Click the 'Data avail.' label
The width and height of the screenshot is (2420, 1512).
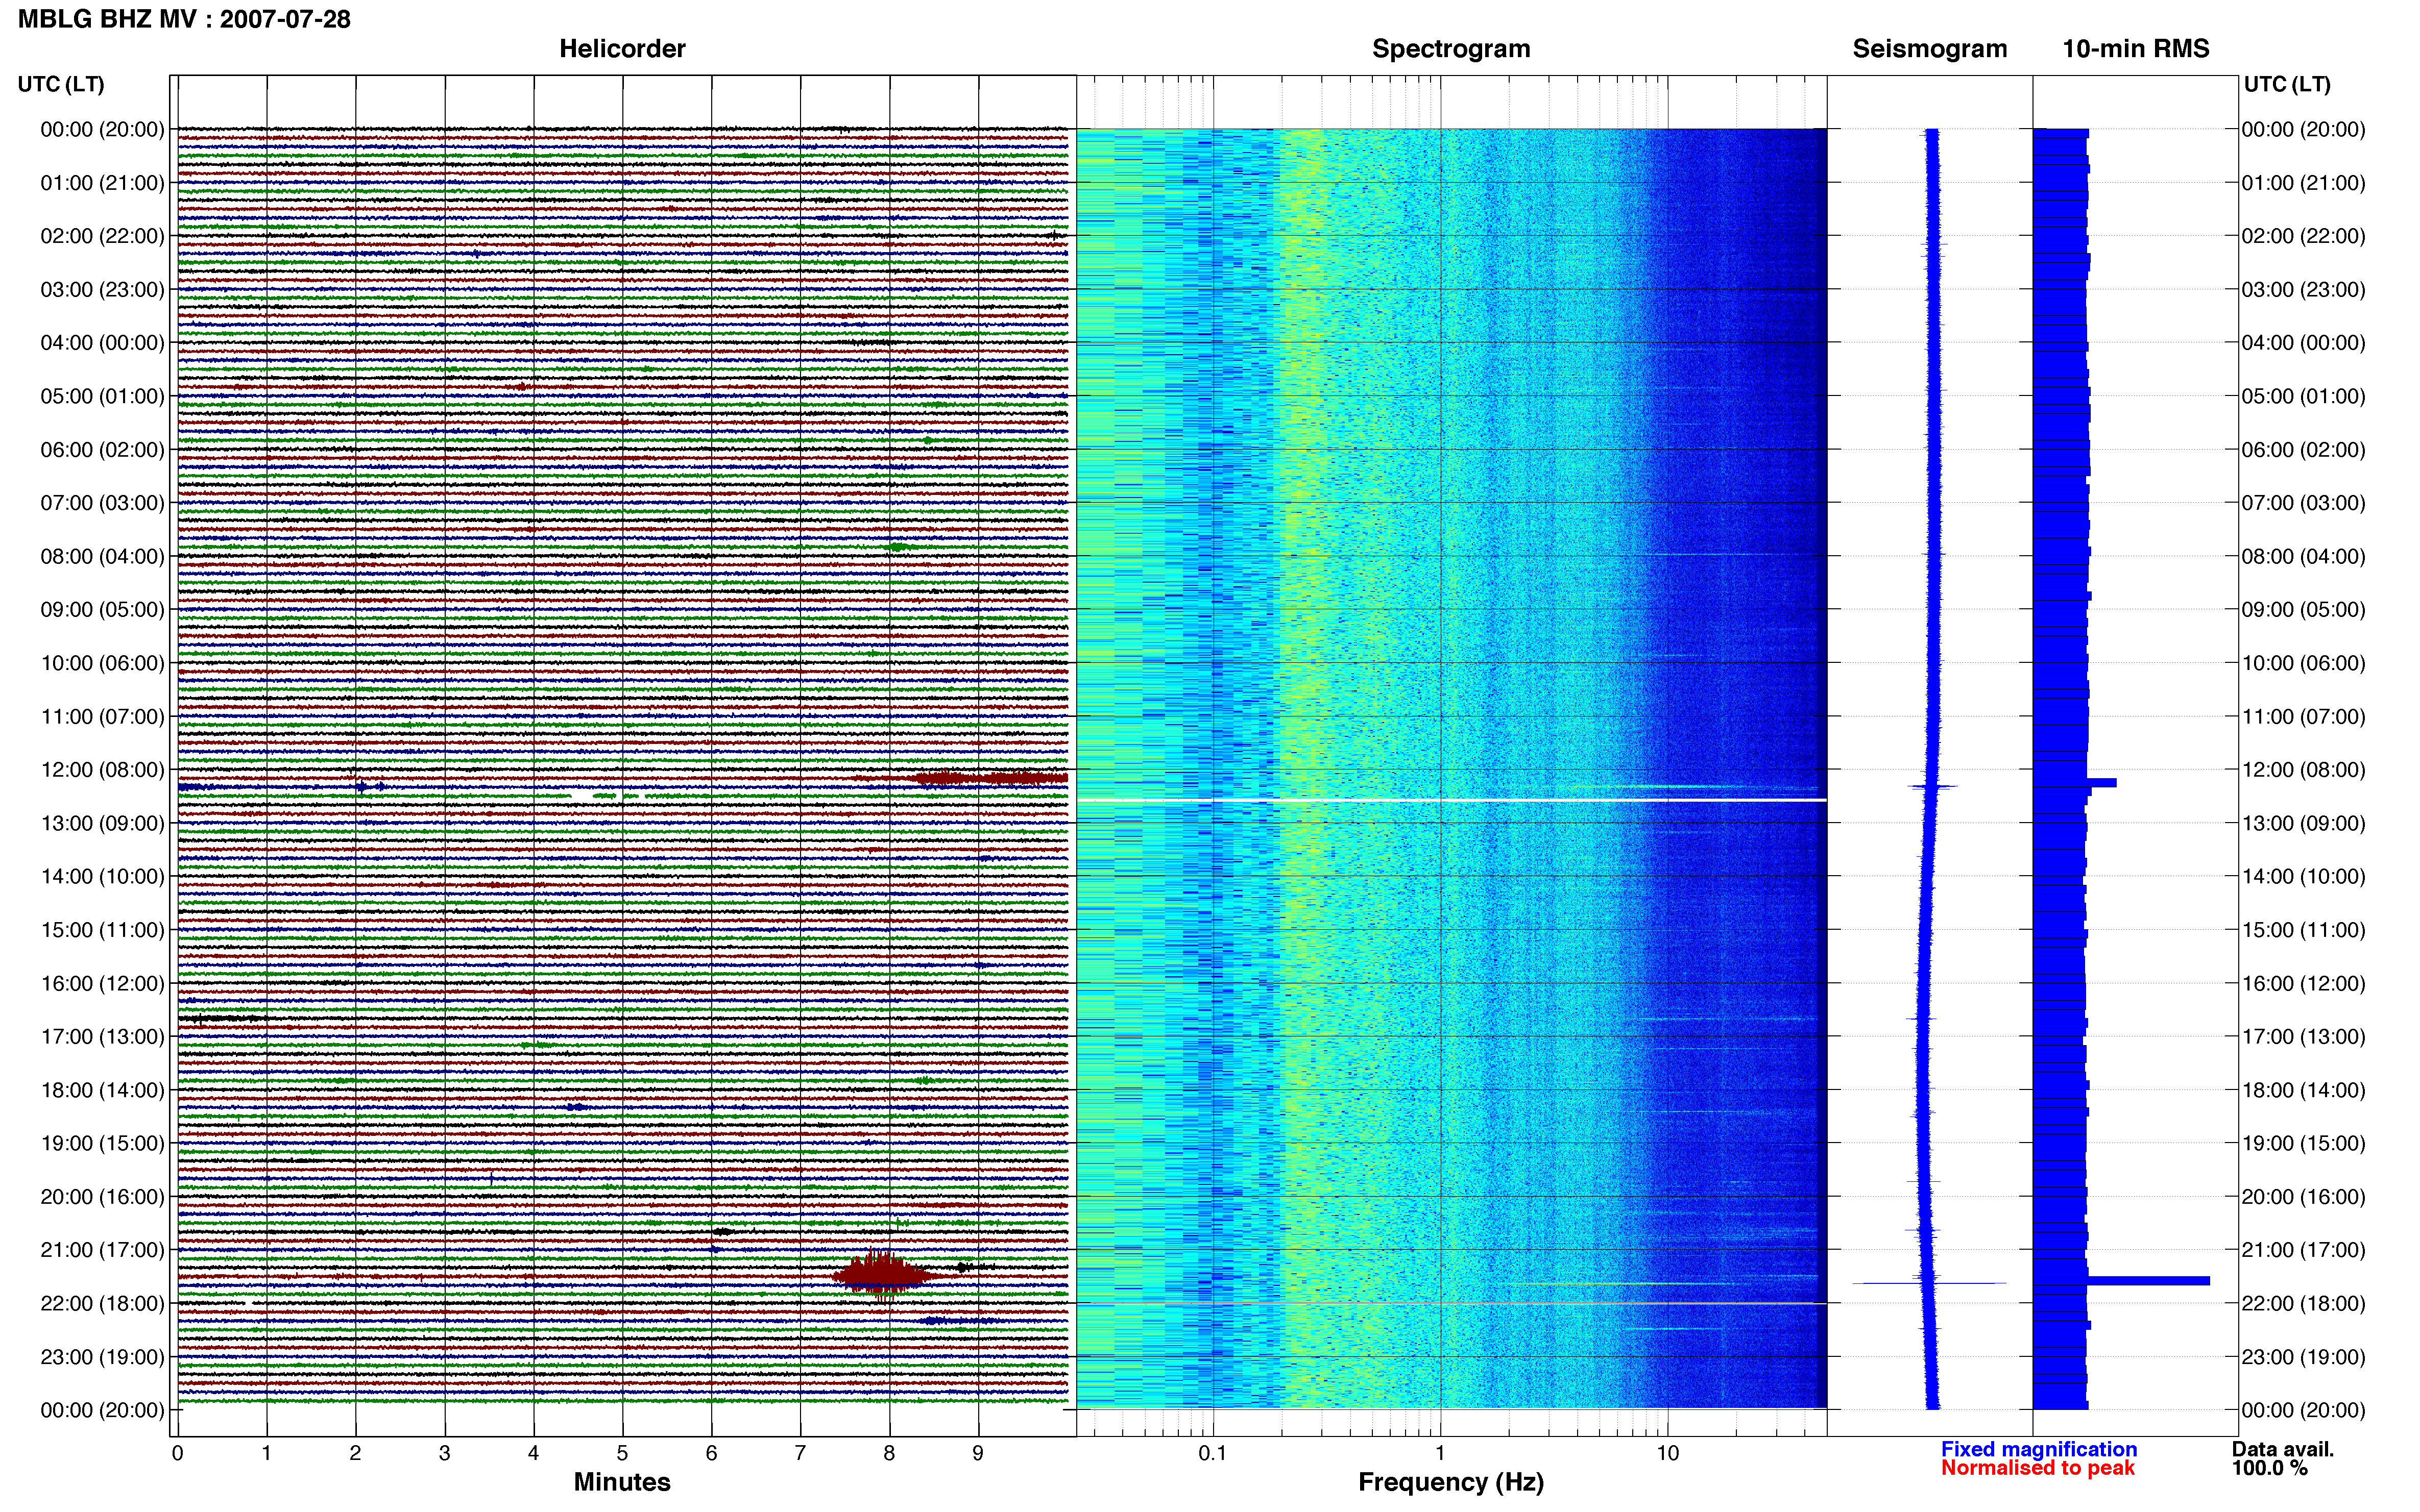pyautogui.click(x=2283, y=1449)
